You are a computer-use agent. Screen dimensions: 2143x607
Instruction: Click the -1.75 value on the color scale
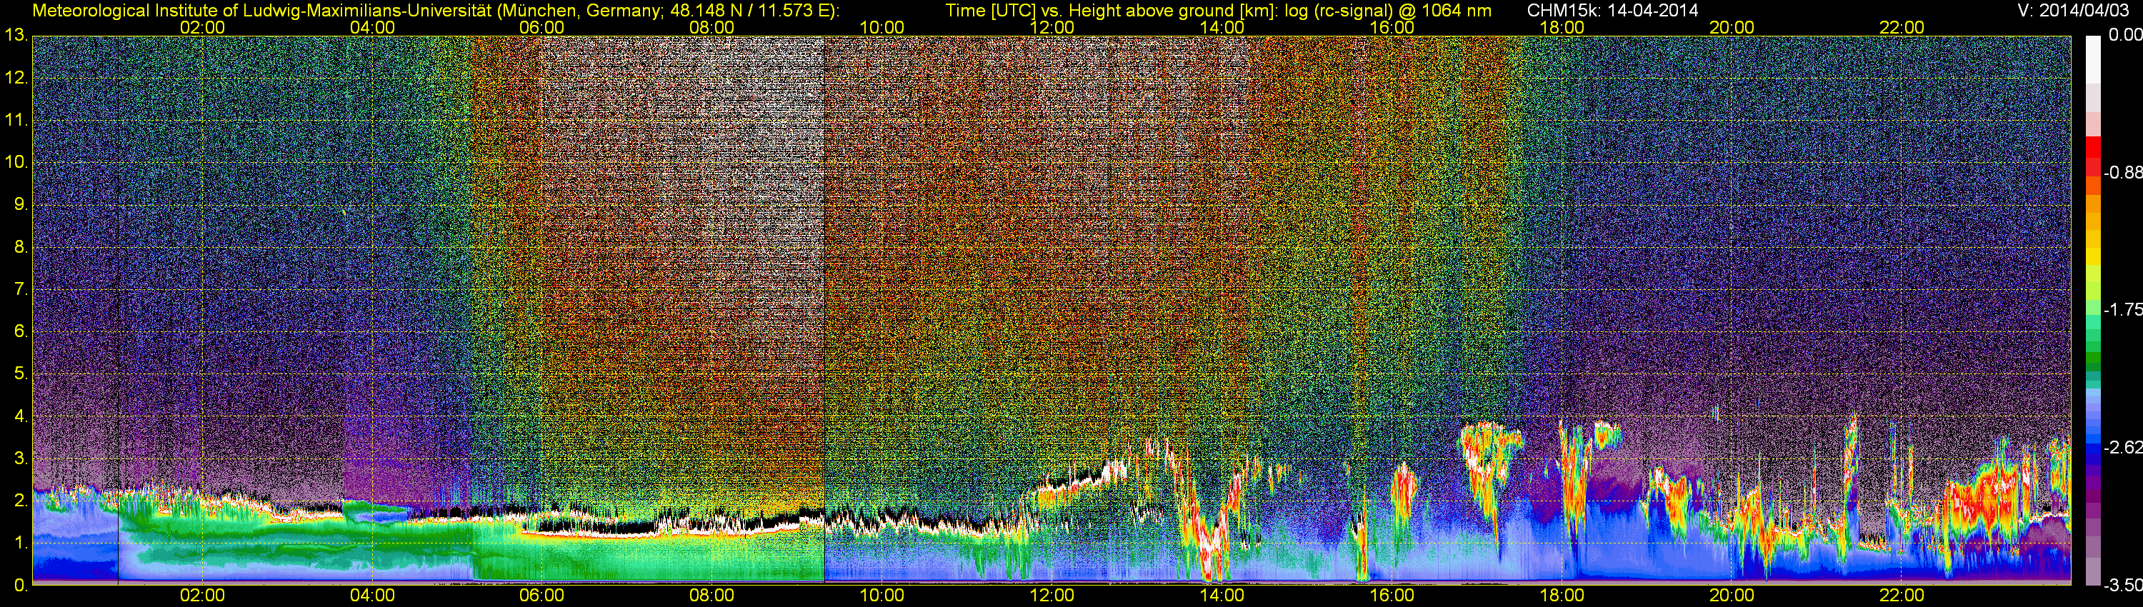click(2122, 310)
